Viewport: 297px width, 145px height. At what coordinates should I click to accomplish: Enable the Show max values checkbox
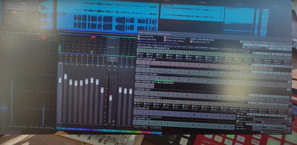(165, 40)
